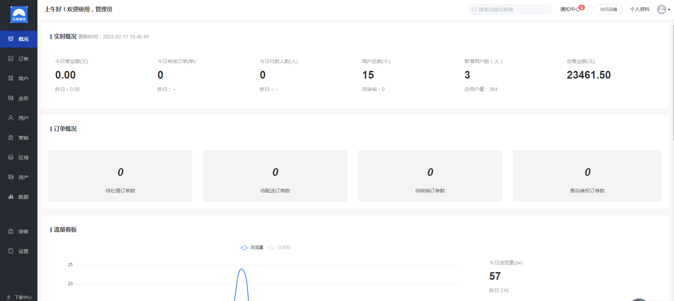This screenshot has width=674, height=301.
Task: Click the 订单 orders icon
Action: tap(11, 59)
